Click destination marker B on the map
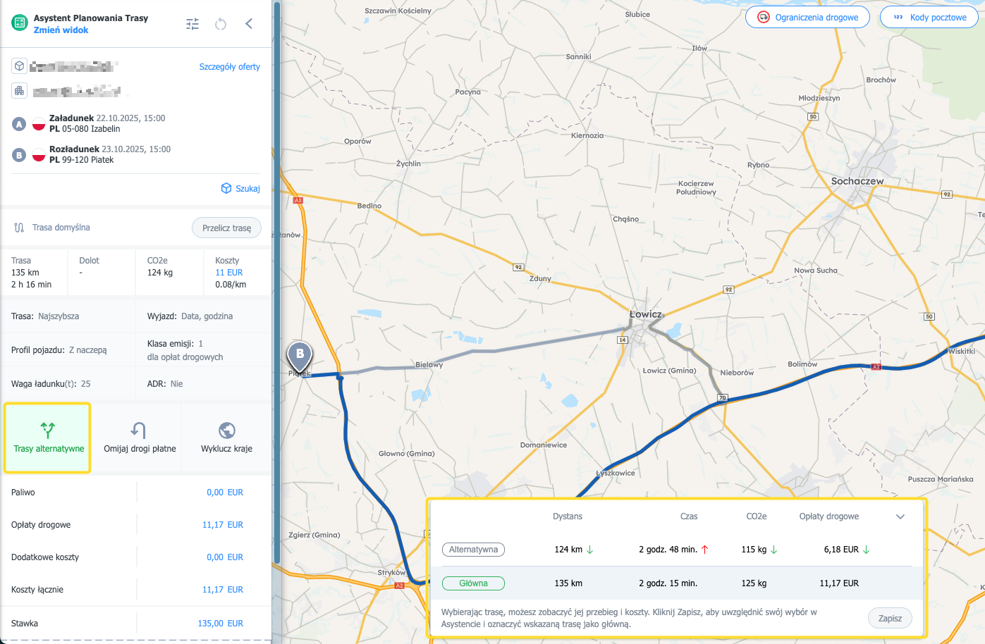 point(300,357)
